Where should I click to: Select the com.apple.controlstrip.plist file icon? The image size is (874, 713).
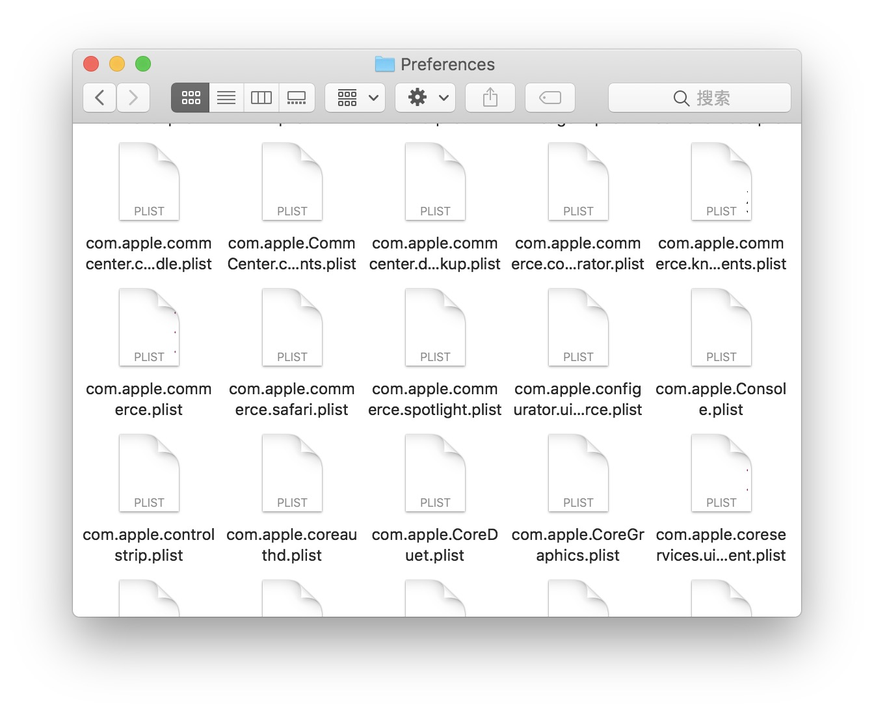pos(149,473)
